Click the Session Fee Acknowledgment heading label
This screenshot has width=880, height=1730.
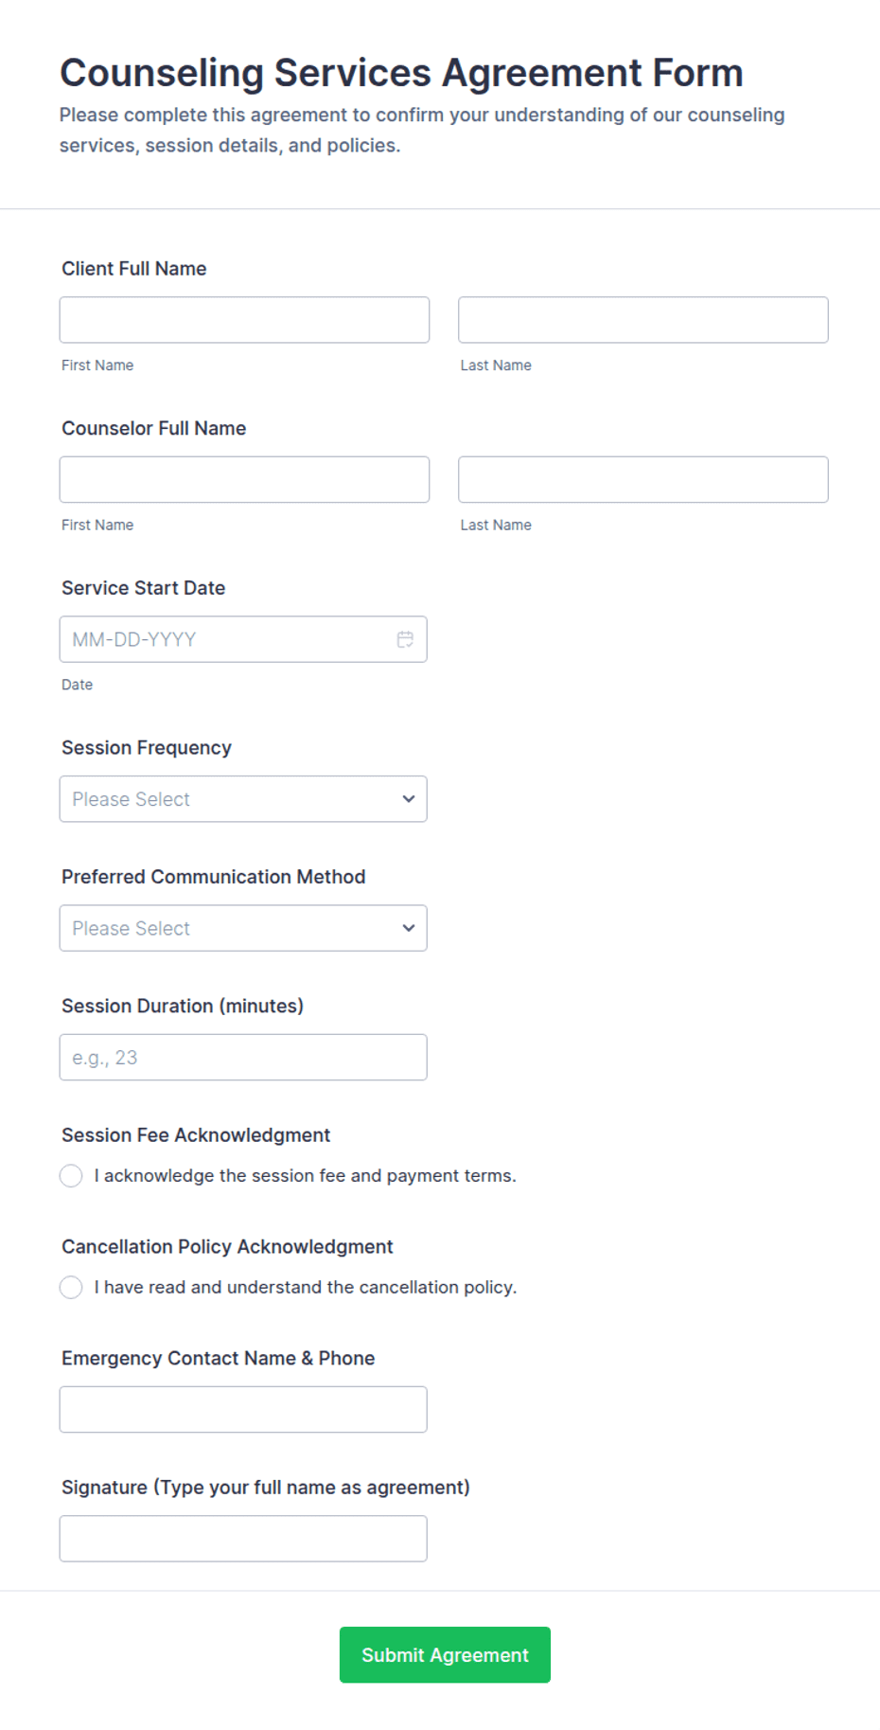[196, 1135]
